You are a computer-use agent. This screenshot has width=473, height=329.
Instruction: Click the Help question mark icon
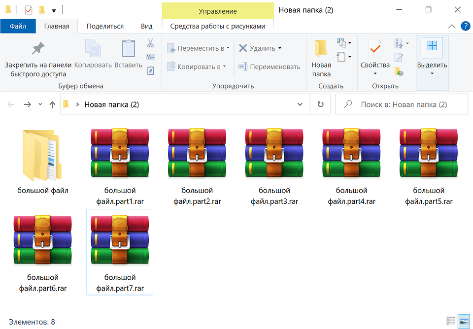pyautogui.click(x=466, y=26)
